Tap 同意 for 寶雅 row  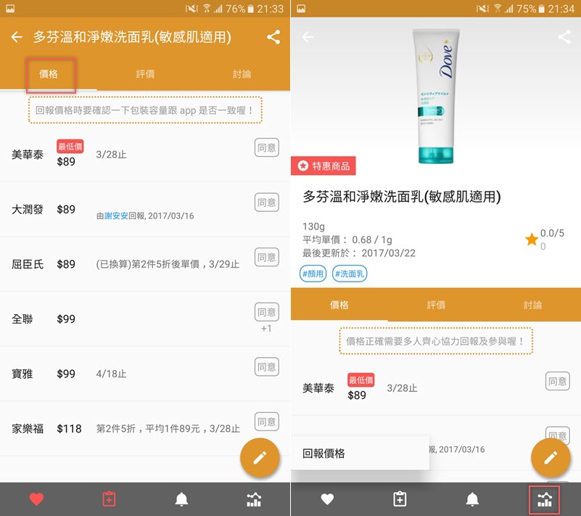point(267,367)
